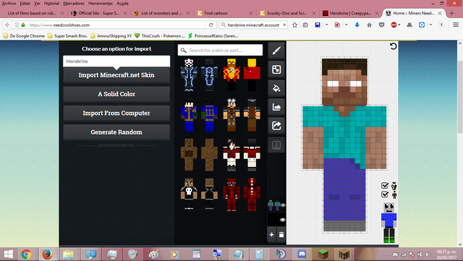The image size is (463, 261).
Task: Open File Explorer from taskbar
Action: point(68,254)
